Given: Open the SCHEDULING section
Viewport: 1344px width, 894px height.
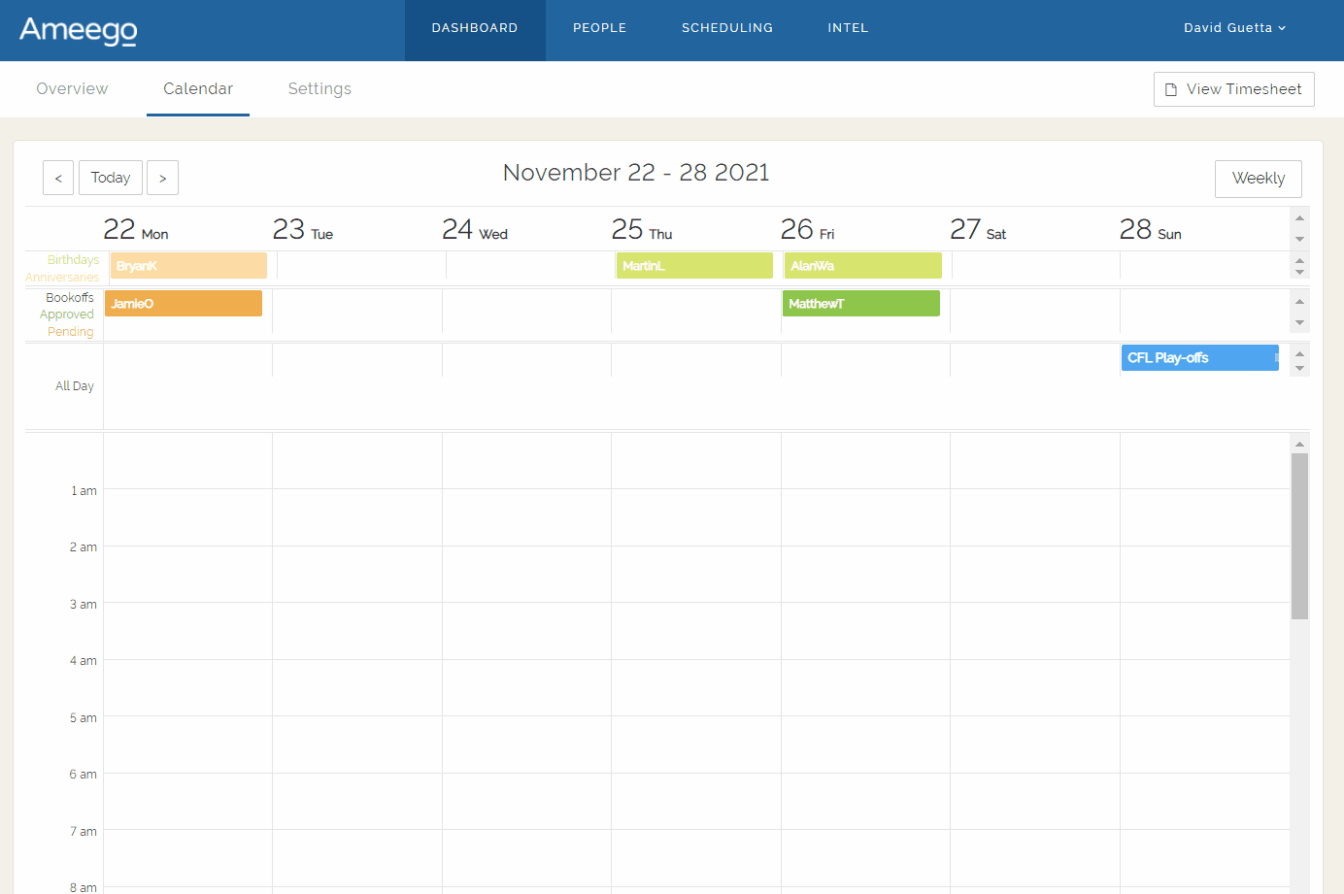Looking at the screenshot, I should (726, 27).
